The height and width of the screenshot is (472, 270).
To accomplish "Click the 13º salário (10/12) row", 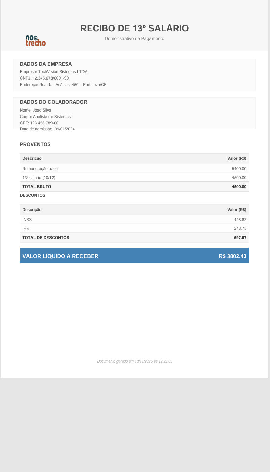I will (x=134, y=178).
